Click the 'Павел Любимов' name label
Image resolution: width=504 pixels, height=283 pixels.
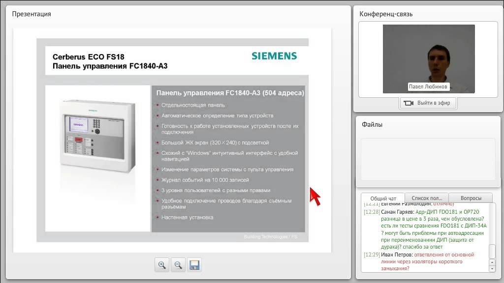tap(428, 86)
